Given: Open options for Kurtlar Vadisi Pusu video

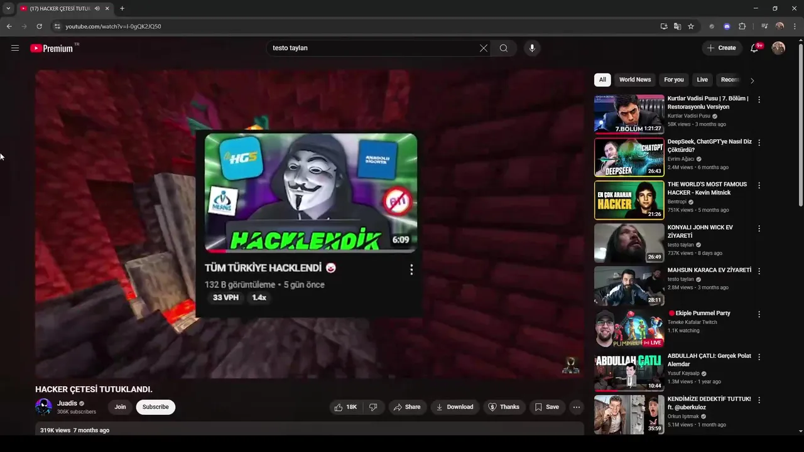Looking at the screenshot, I should [759, 99].
